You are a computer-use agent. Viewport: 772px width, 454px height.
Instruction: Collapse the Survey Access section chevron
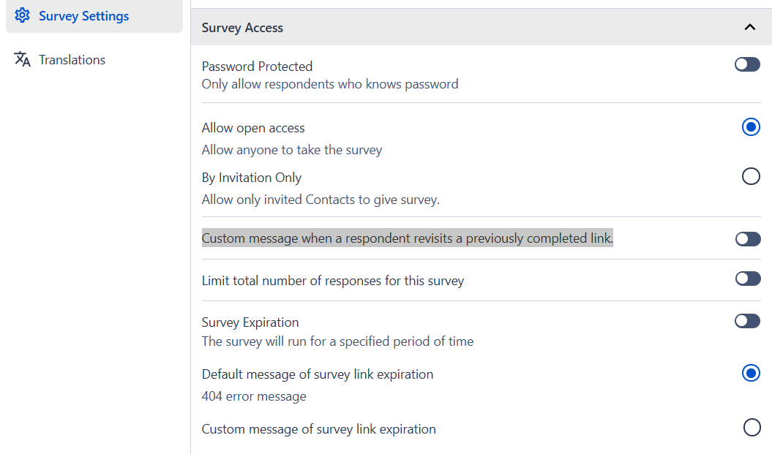(749, 28)
